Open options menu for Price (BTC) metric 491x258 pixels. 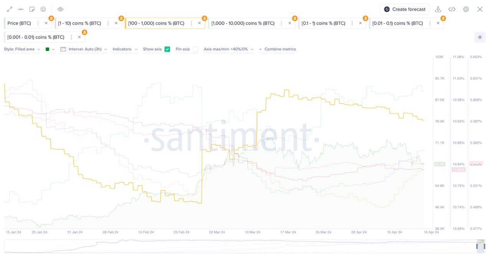tap(38, 23)
